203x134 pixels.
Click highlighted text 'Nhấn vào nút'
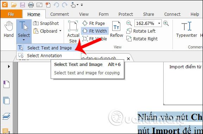163,118
